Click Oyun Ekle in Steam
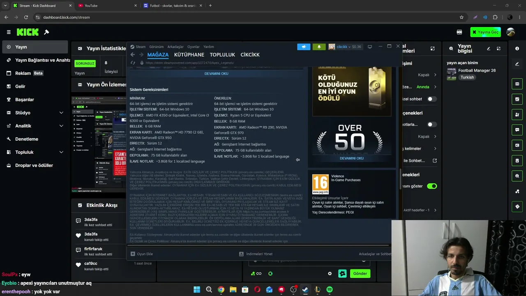The image size is (526, 296). (142, 254)
